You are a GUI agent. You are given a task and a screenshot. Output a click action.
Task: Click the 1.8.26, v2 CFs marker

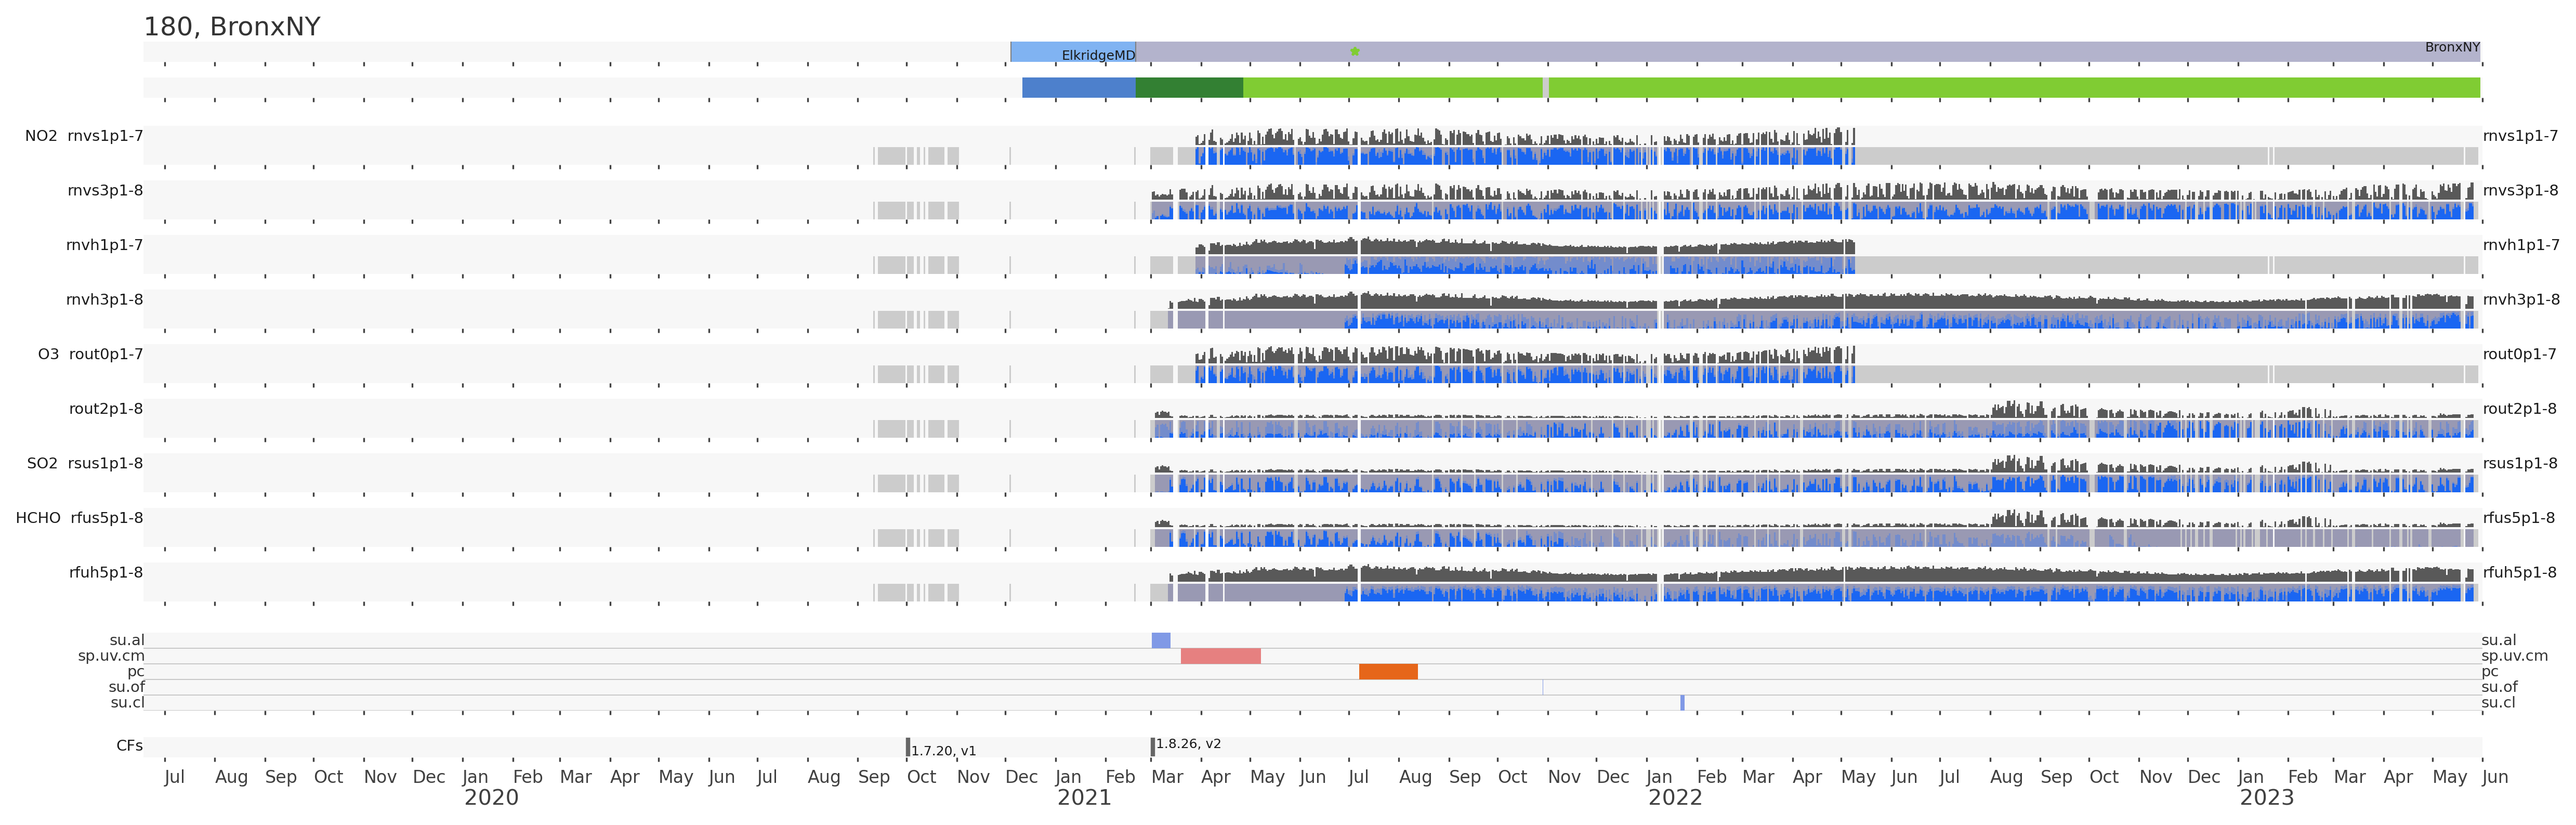(x=1153, y=746)
